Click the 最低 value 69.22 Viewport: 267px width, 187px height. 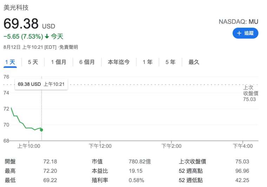point(50,180)
